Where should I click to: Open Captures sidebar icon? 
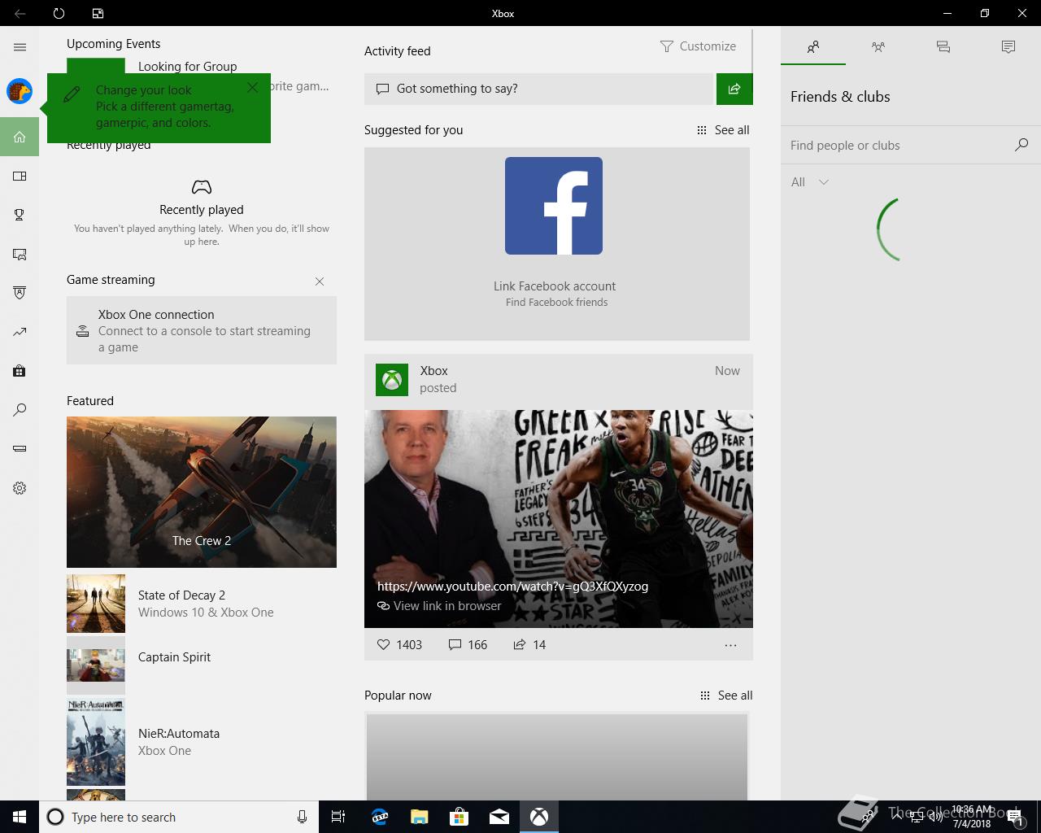[x=20, y=254]
